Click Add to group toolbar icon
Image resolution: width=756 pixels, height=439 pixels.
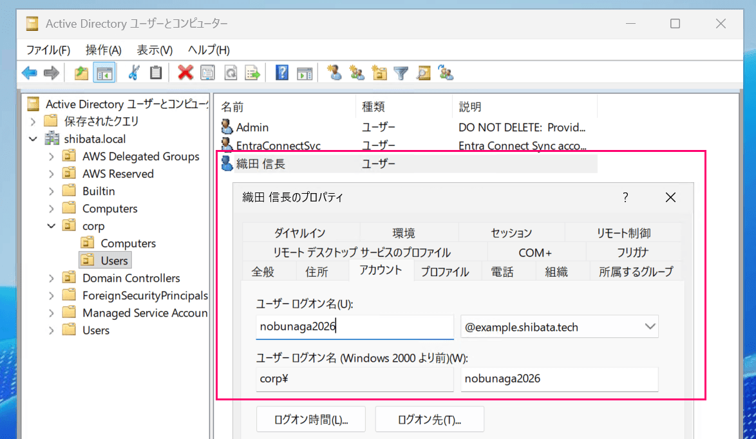coord(446,73)
